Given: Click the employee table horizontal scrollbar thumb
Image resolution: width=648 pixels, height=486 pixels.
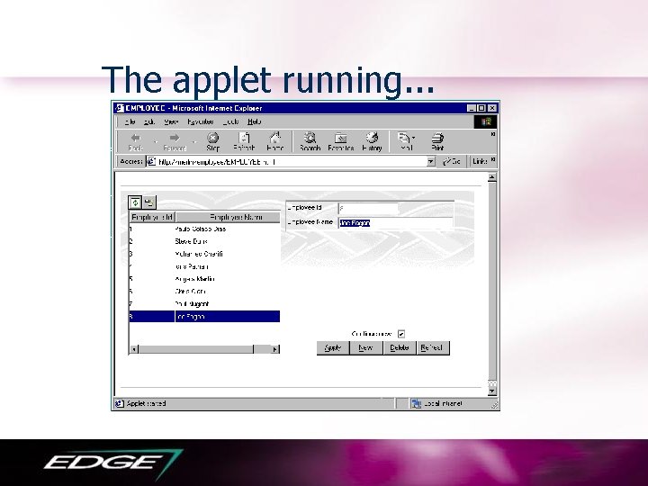Looking at the screenshot, I should pyautogui.click(x=196, y=349).
